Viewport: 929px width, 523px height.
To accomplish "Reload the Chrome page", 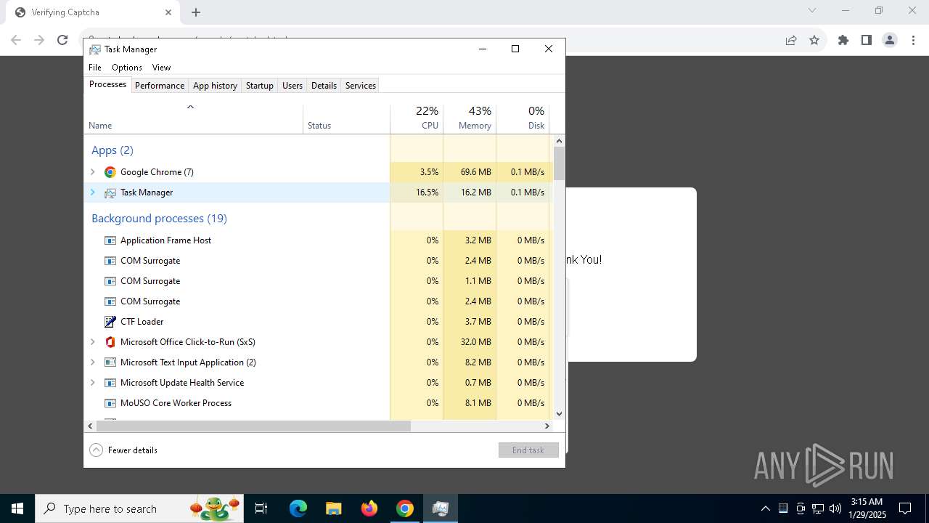I will (x=62, y=40).
